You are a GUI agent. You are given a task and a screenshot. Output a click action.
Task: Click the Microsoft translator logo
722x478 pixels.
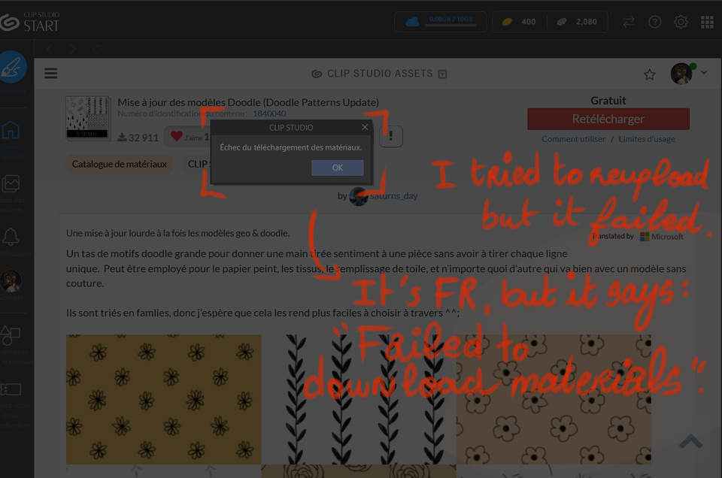662,237
